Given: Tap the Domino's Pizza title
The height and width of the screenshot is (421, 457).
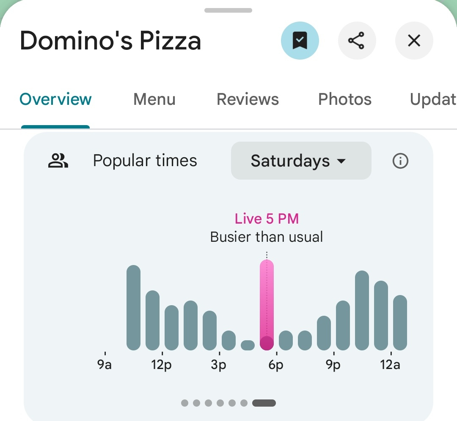Looking at the screenshot, I should [110, 41].
